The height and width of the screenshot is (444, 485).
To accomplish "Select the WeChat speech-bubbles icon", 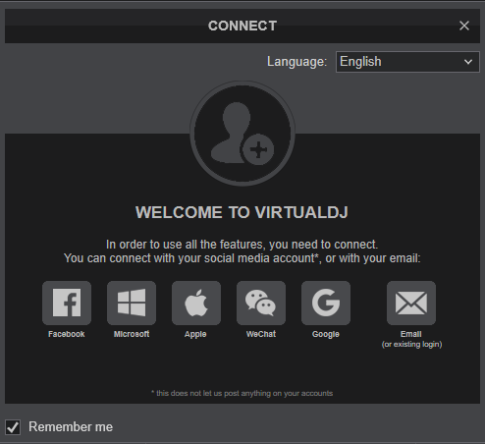I will point(261,303).
